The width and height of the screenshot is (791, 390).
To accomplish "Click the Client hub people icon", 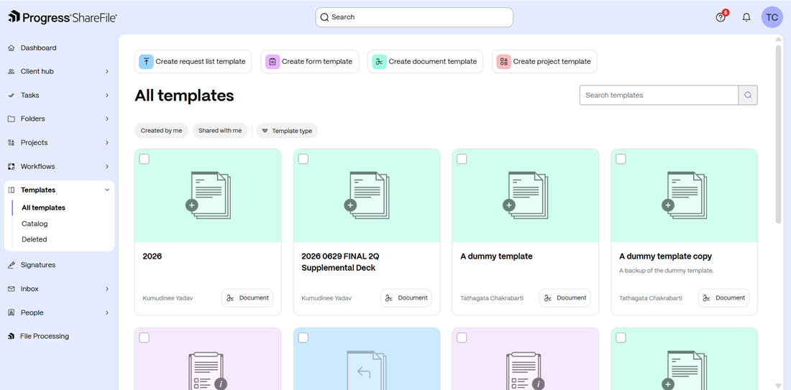I will point(11,72).
